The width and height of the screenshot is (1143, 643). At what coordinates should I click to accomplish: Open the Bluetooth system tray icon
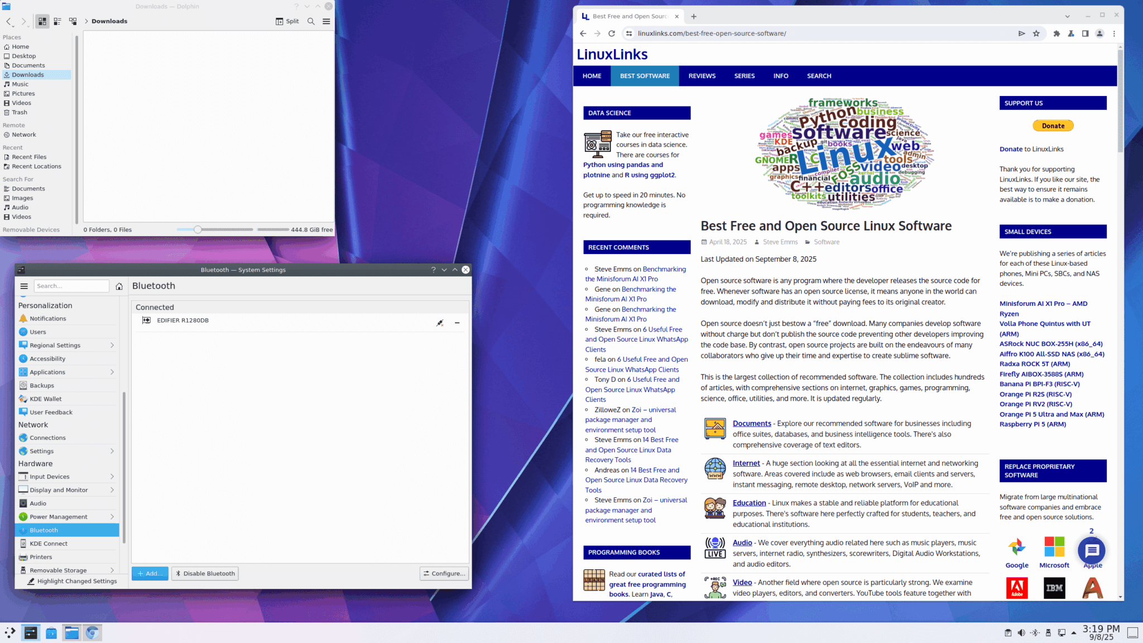(1035, 632)
